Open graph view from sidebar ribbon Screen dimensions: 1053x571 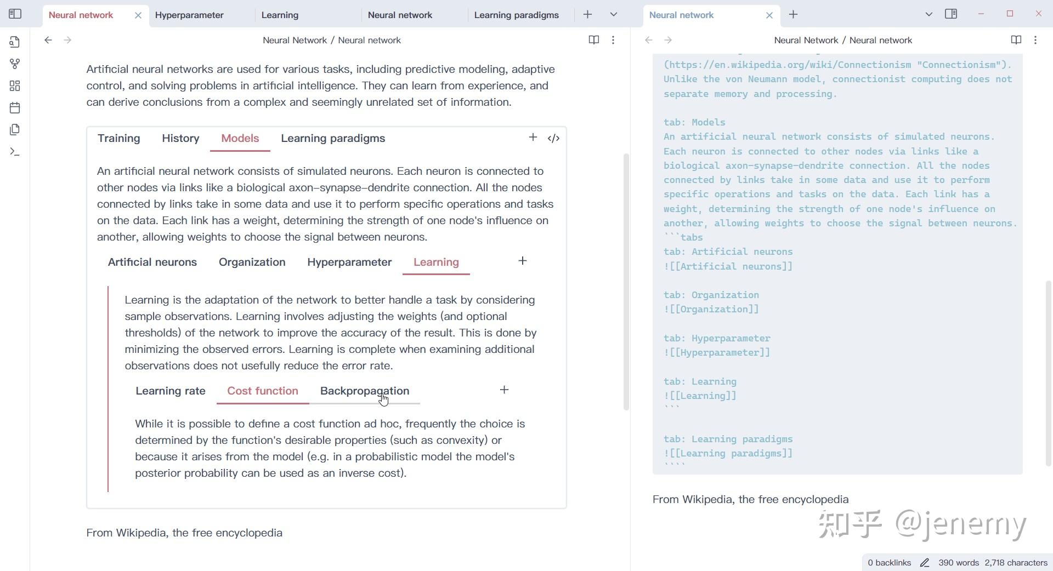(15, 64)
